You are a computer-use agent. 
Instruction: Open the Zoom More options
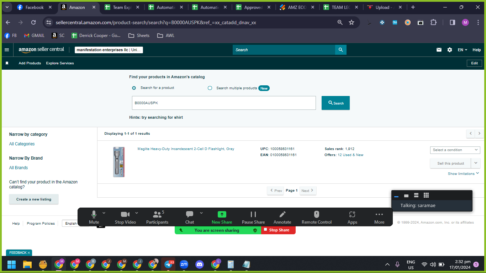tap(379, 217)
